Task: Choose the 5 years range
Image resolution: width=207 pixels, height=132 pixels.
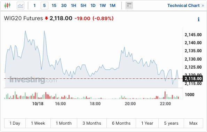Action: (x=171, y=123)
